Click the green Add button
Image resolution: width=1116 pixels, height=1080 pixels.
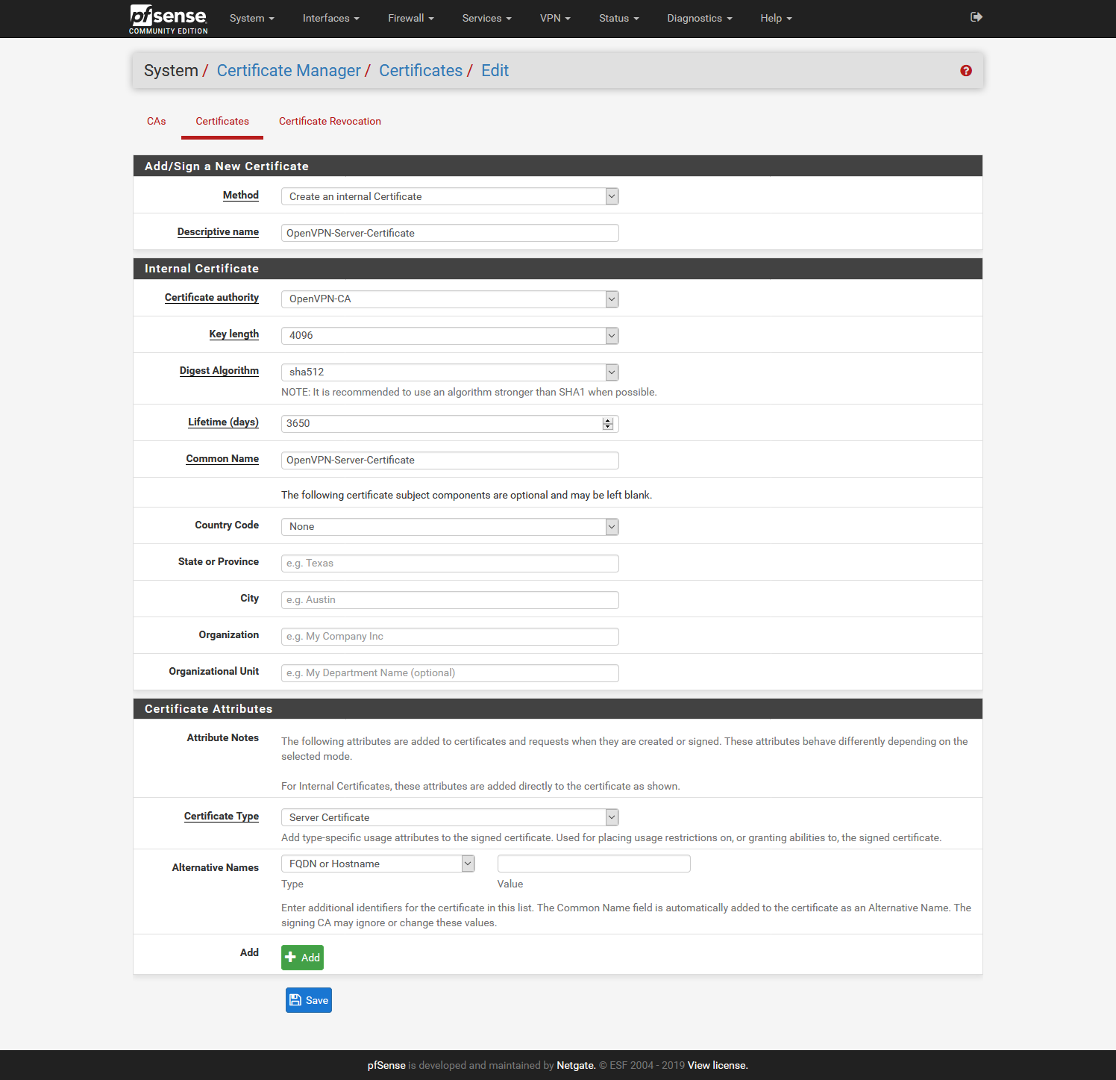pyautogui.click(x=302, y=958)
